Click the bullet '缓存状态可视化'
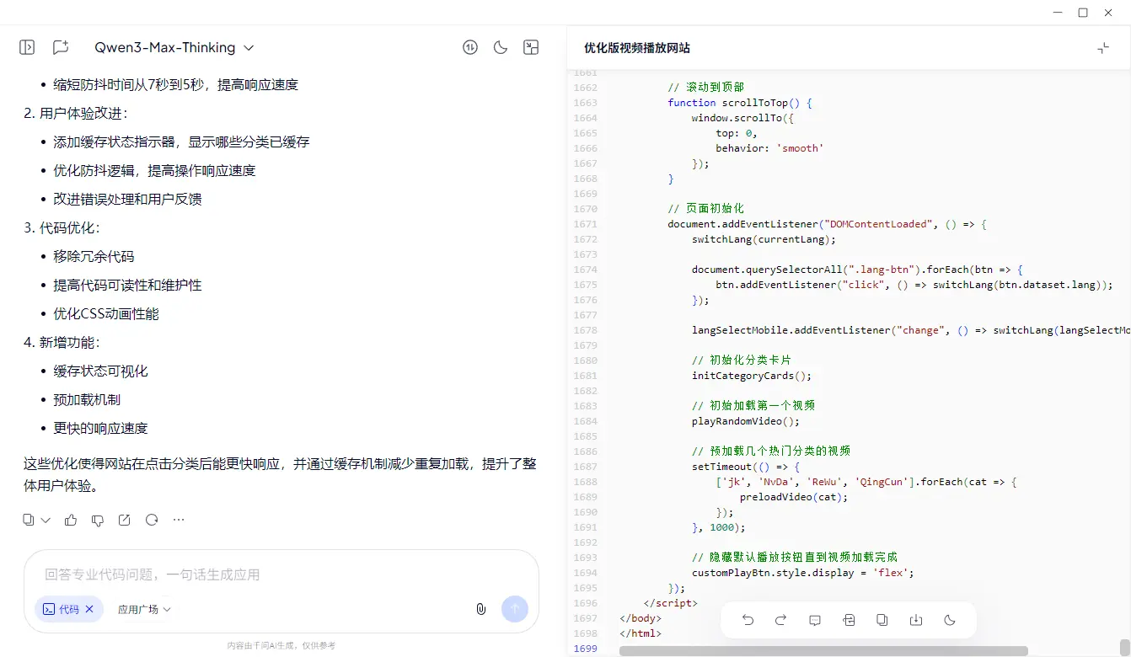Image resolution: width=1131 pixels, height=657 pixels. [100, 371]
